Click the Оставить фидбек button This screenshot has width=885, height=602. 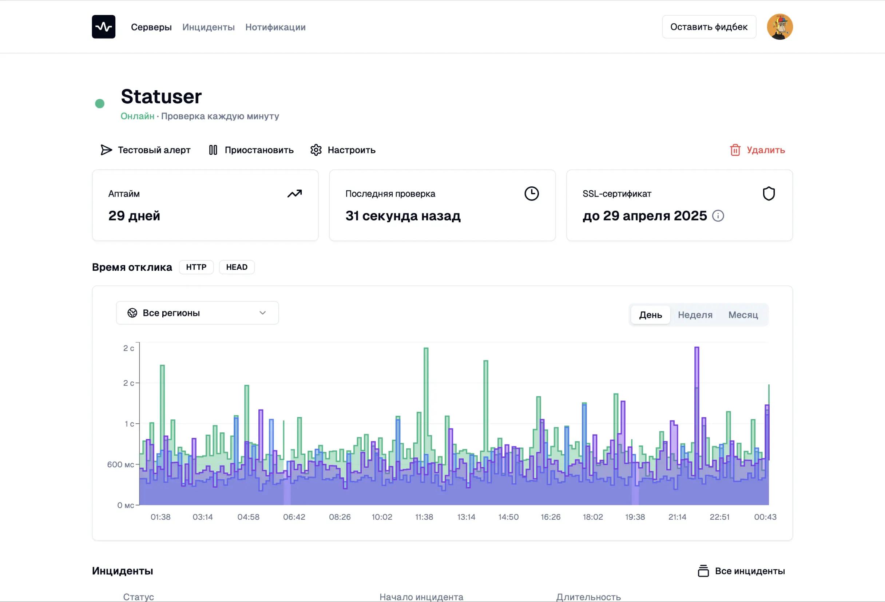709,27
